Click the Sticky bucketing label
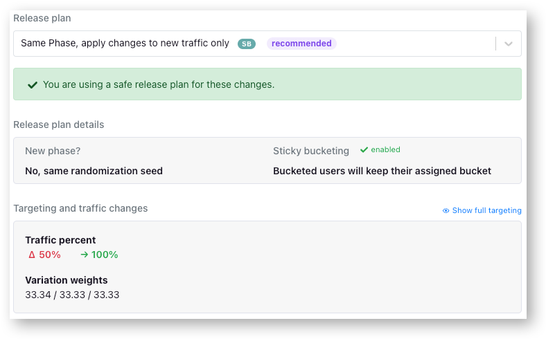 pyautogui.click(x=311, y=151)
